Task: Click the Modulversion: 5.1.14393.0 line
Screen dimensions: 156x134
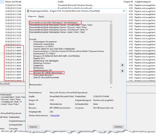Action: [44, 54]
